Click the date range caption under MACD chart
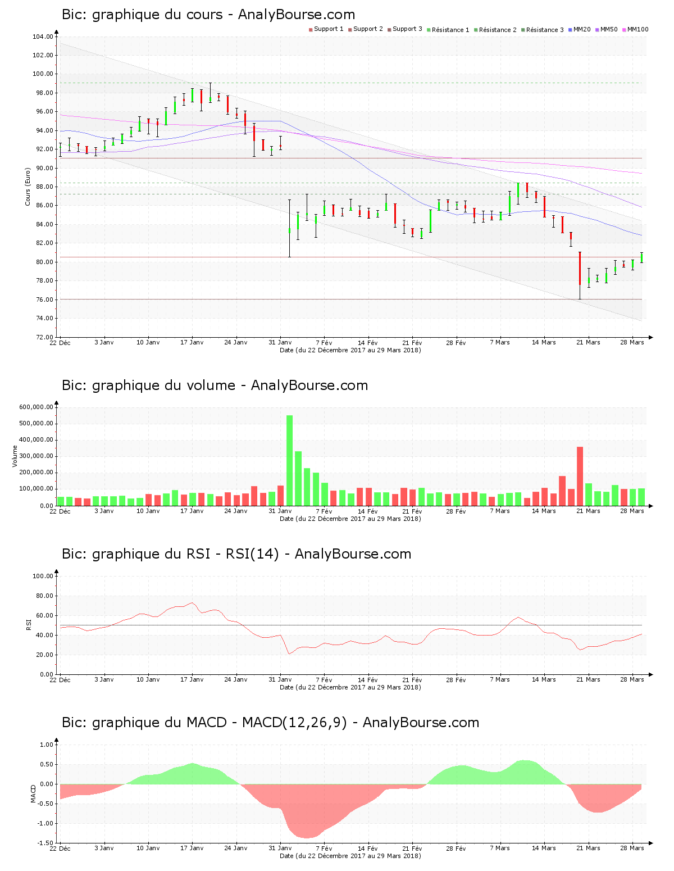This screenshot has width=674, height=871. coord(350,856)
